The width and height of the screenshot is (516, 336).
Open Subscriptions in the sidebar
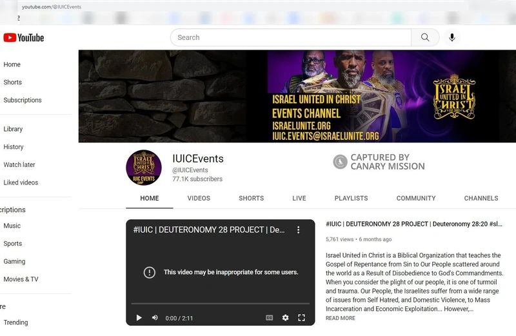(23, 100)
